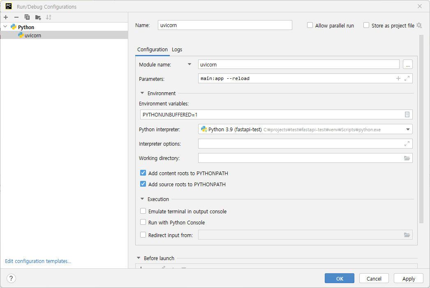
Task: Collapse the Environment section
Action: click(x=142, y=93)
